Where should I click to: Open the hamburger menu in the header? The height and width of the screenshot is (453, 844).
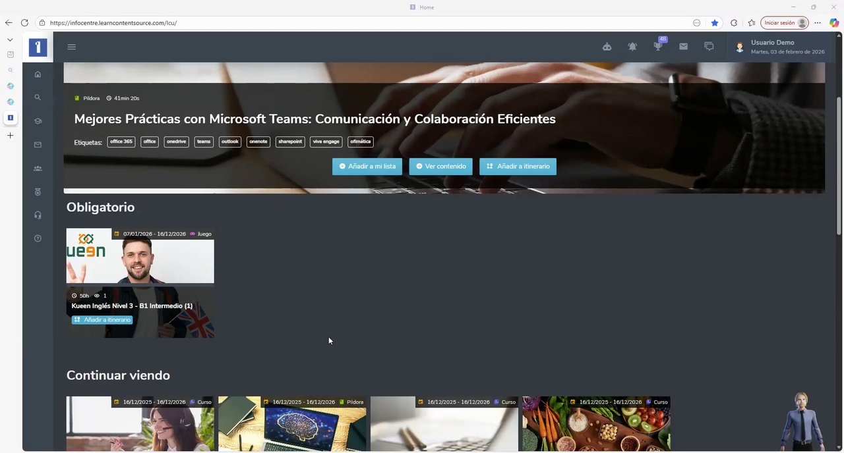tap(72, 47)
